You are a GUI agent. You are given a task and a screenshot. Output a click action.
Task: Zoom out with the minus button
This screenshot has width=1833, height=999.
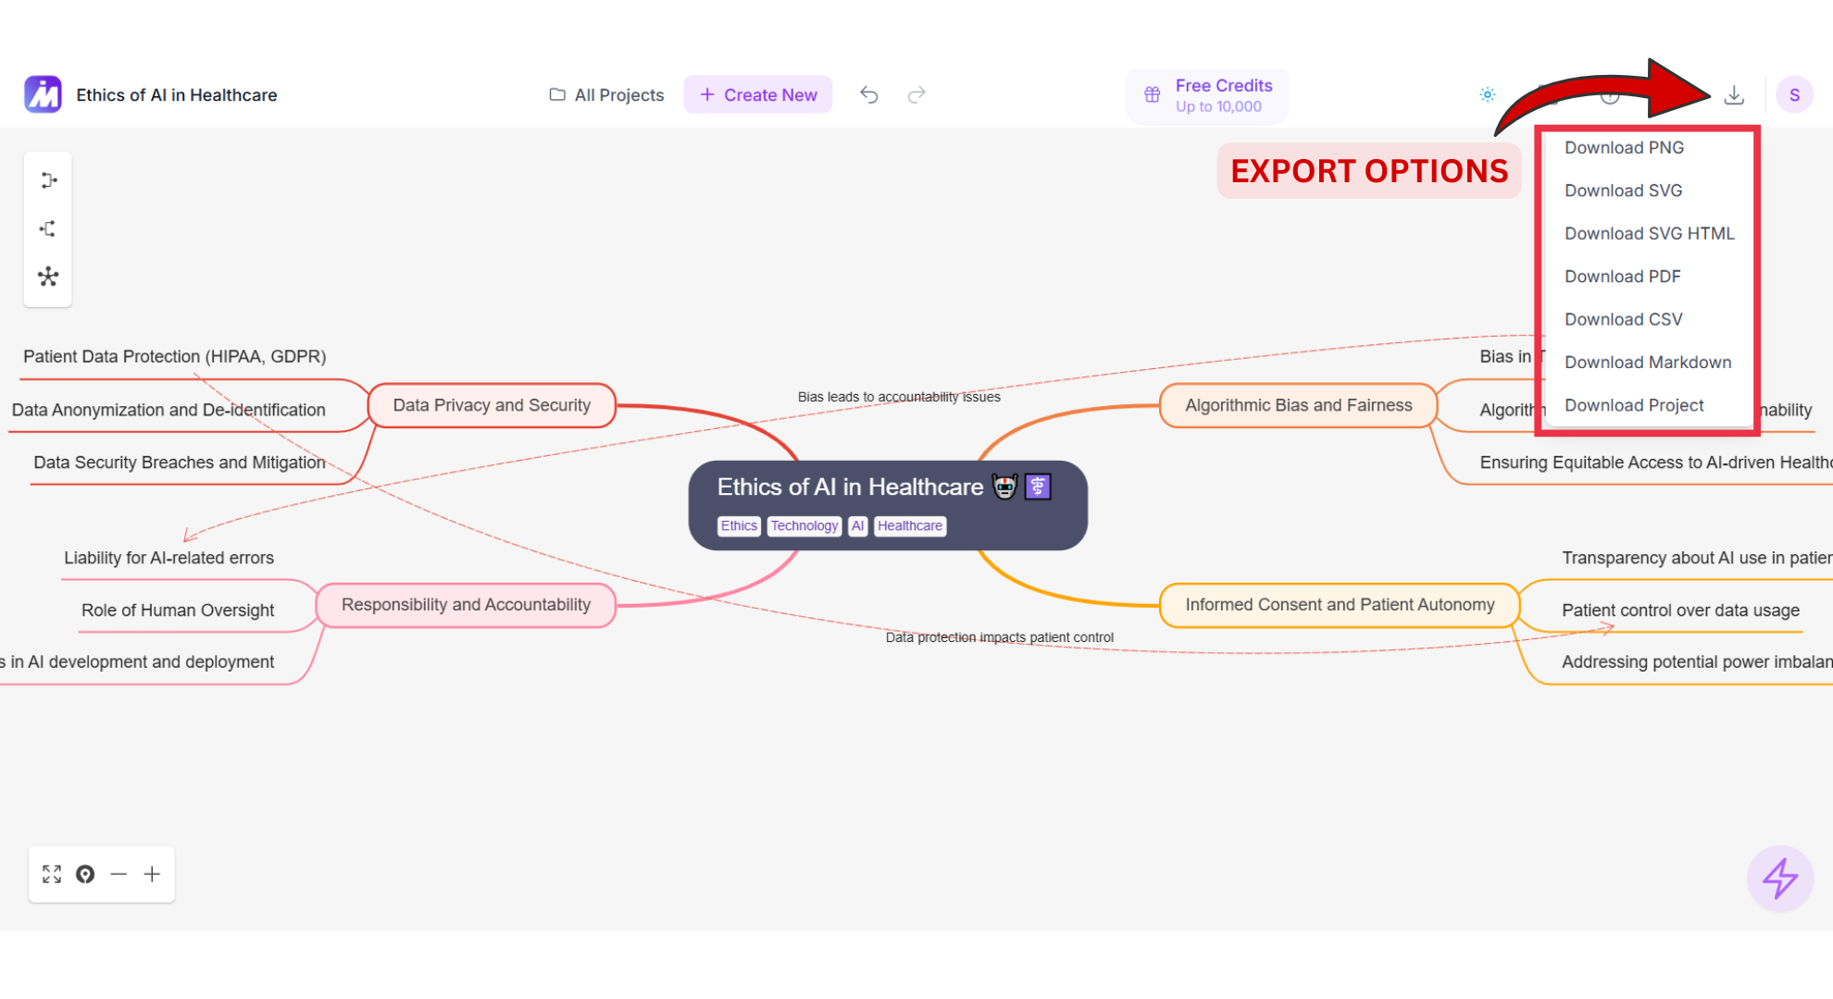pos(118,874)
